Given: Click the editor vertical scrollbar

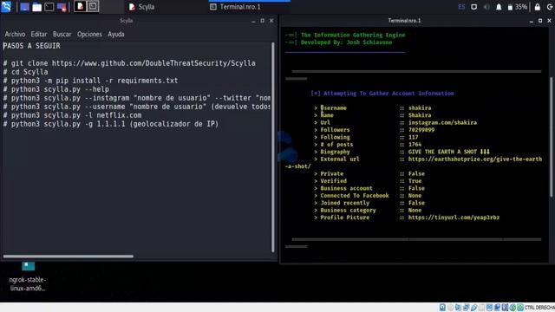Looking at the screenshot, I should tap(273, 147).
